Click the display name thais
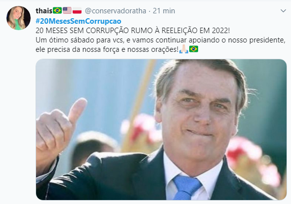Image resolution: width=291 pixels, height=204 pixels. (x=44, y=11)
